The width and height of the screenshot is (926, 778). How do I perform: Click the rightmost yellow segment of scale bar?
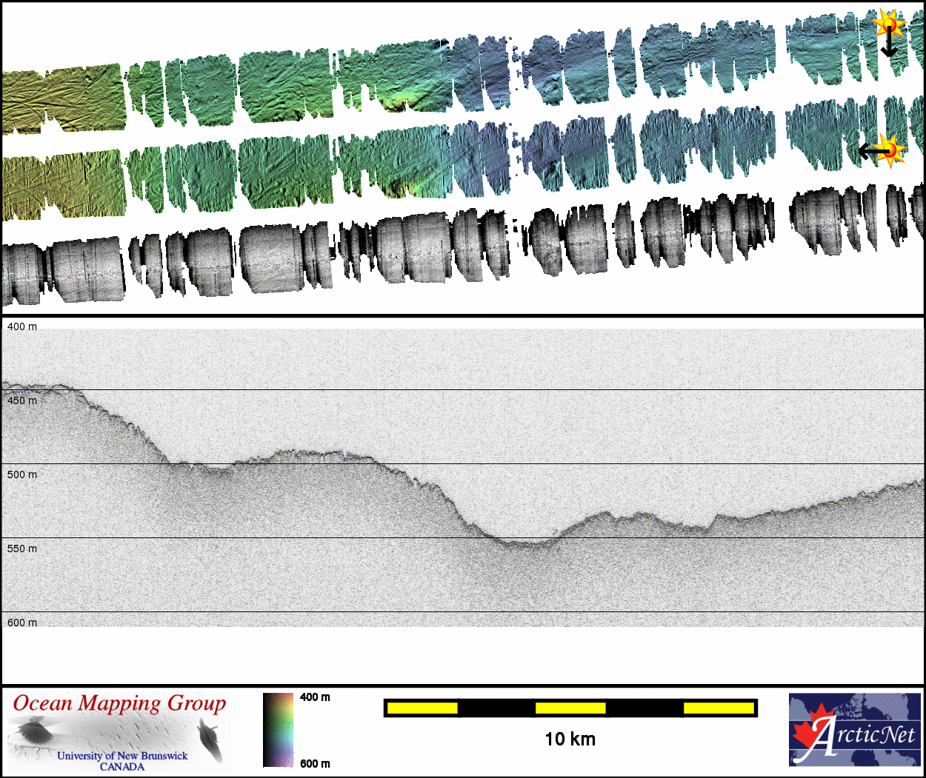click(x=718, y=708)
